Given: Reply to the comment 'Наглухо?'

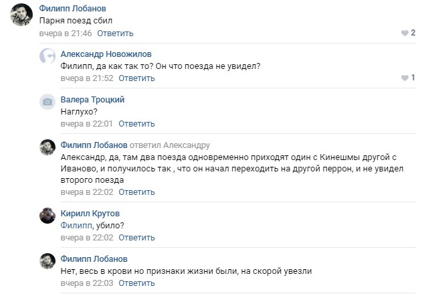Looking at the screenshot, I should [137, 124].
